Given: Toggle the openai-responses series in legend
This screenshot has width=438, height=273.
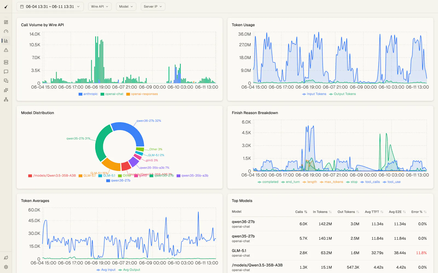Looking at the screenshot, I should click(142, 94).
